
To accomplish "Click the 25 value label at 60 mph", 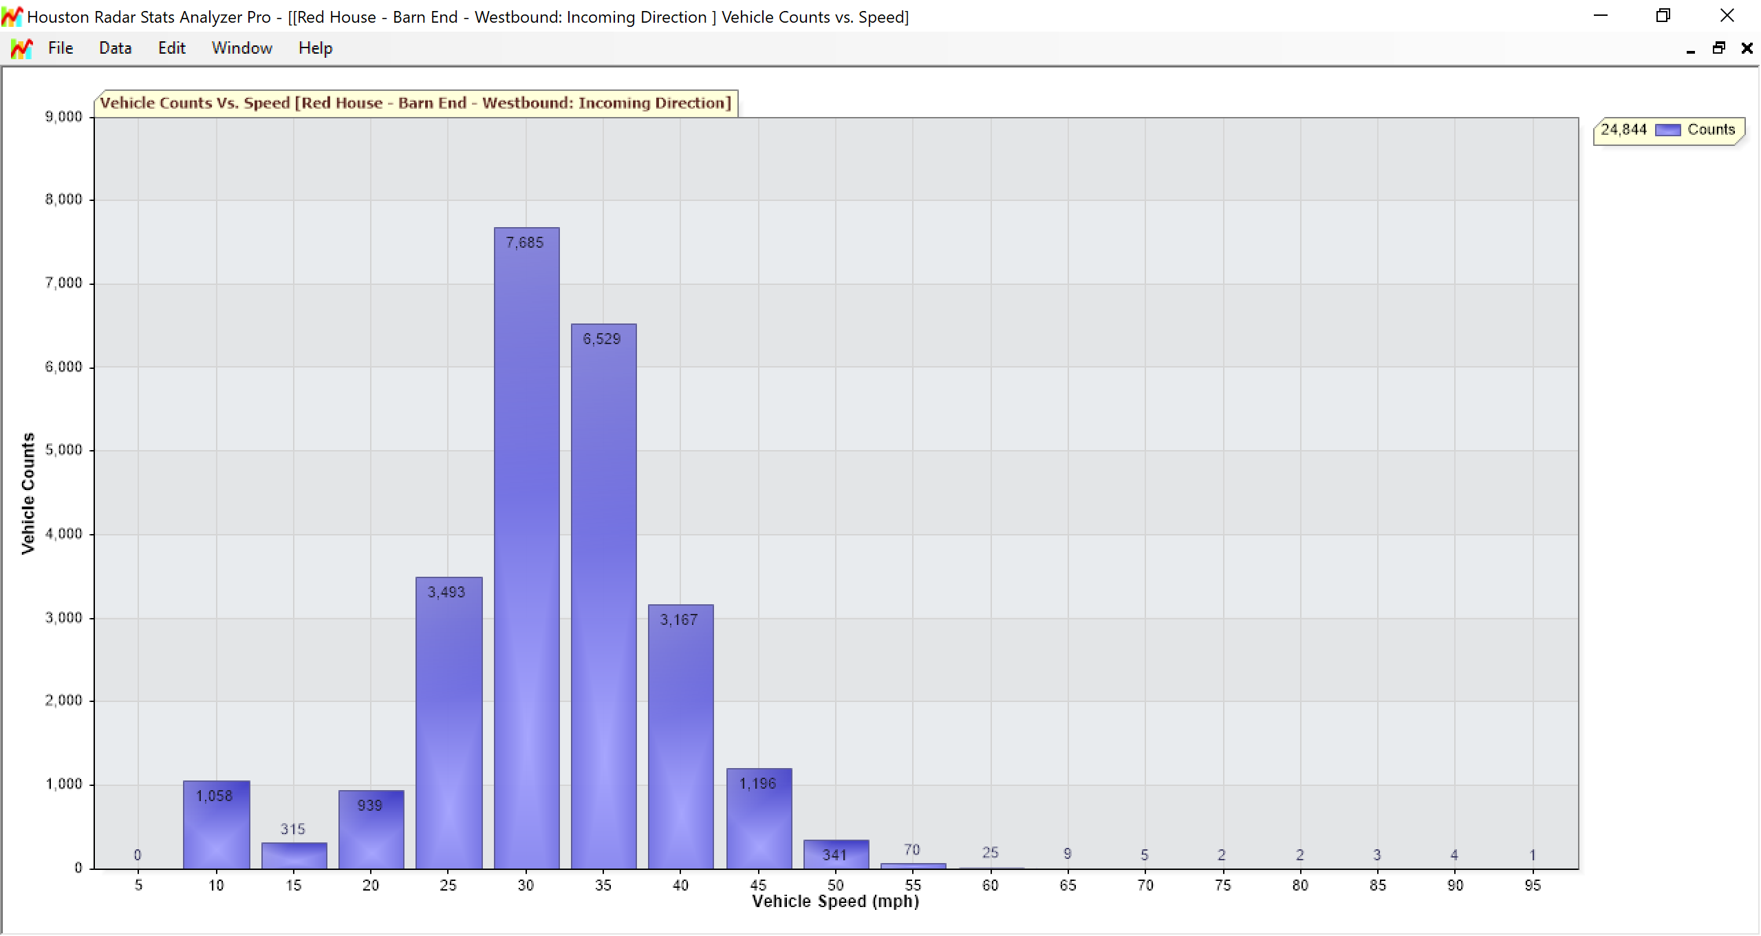I will pos(990,853).
